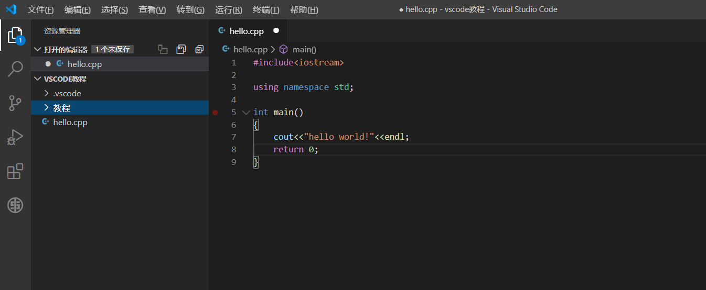The width and height of the screenshot is (706, 290).
Task: Click the closing brace on line 9
Action: (256, 162)
